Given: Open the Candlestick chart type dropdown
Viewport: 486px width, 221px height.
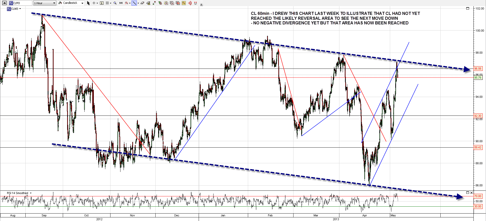Looking at the screenshot, I should 71,3.
